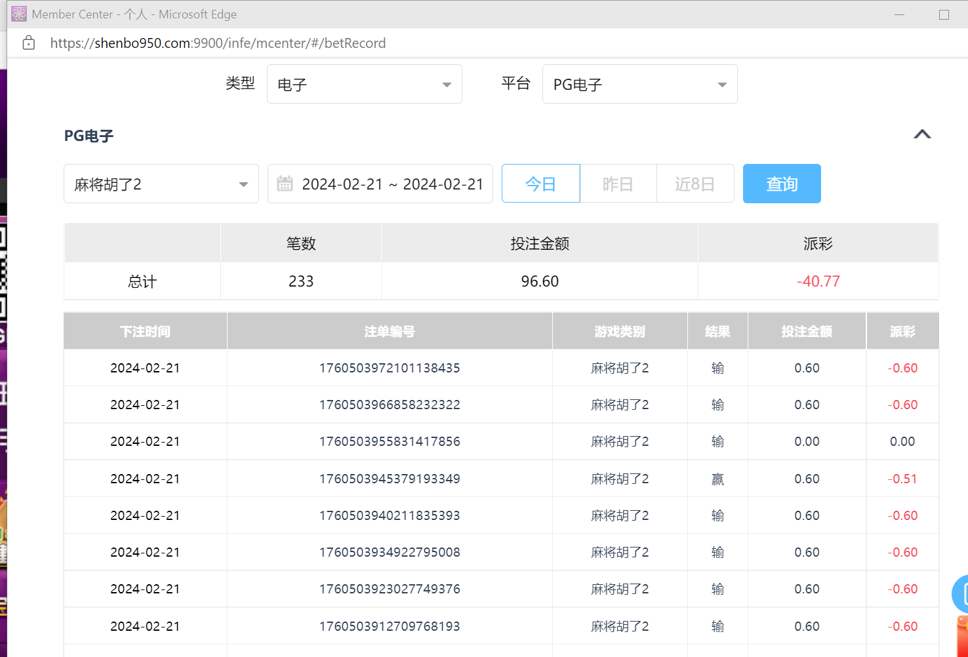The image size is (968, 657).
Task: Click the 赢 result in the table
Action: click(x=717, y=479)
